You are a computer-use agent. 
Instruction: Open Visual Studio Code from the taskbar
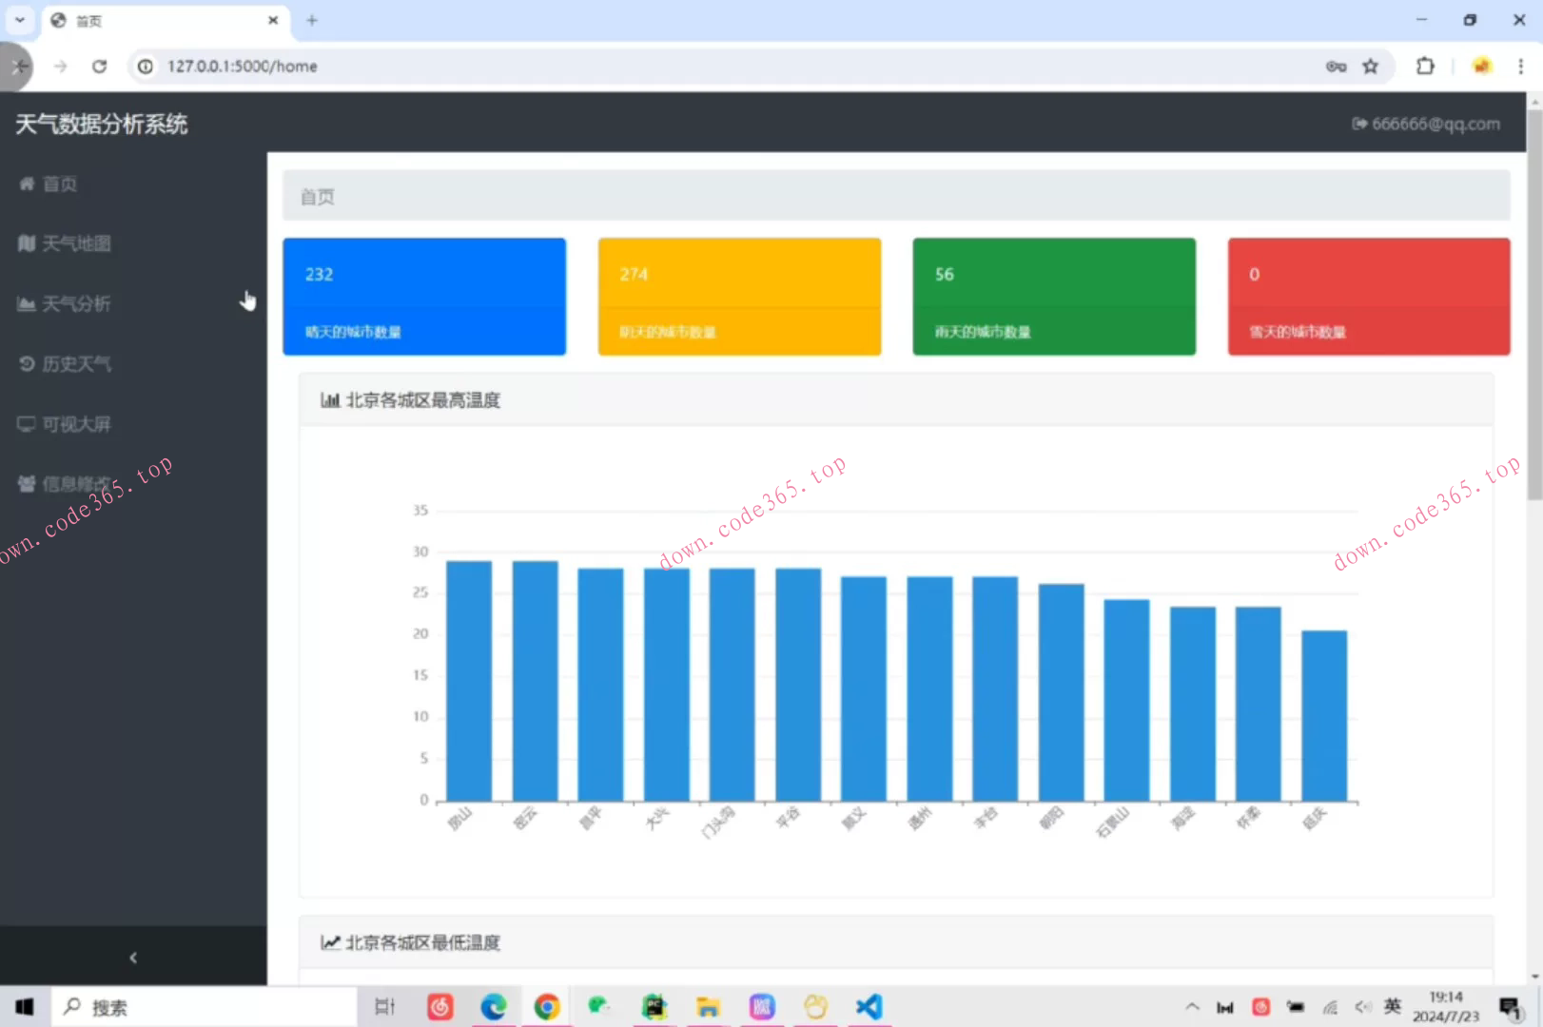[x=869, y=1006]
